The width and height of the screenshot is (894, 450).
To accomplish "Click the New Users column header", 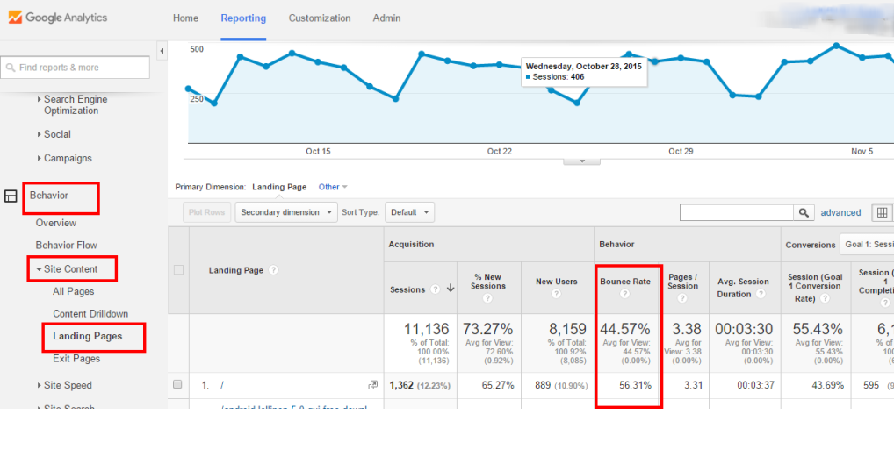I will tap(557, 282).
